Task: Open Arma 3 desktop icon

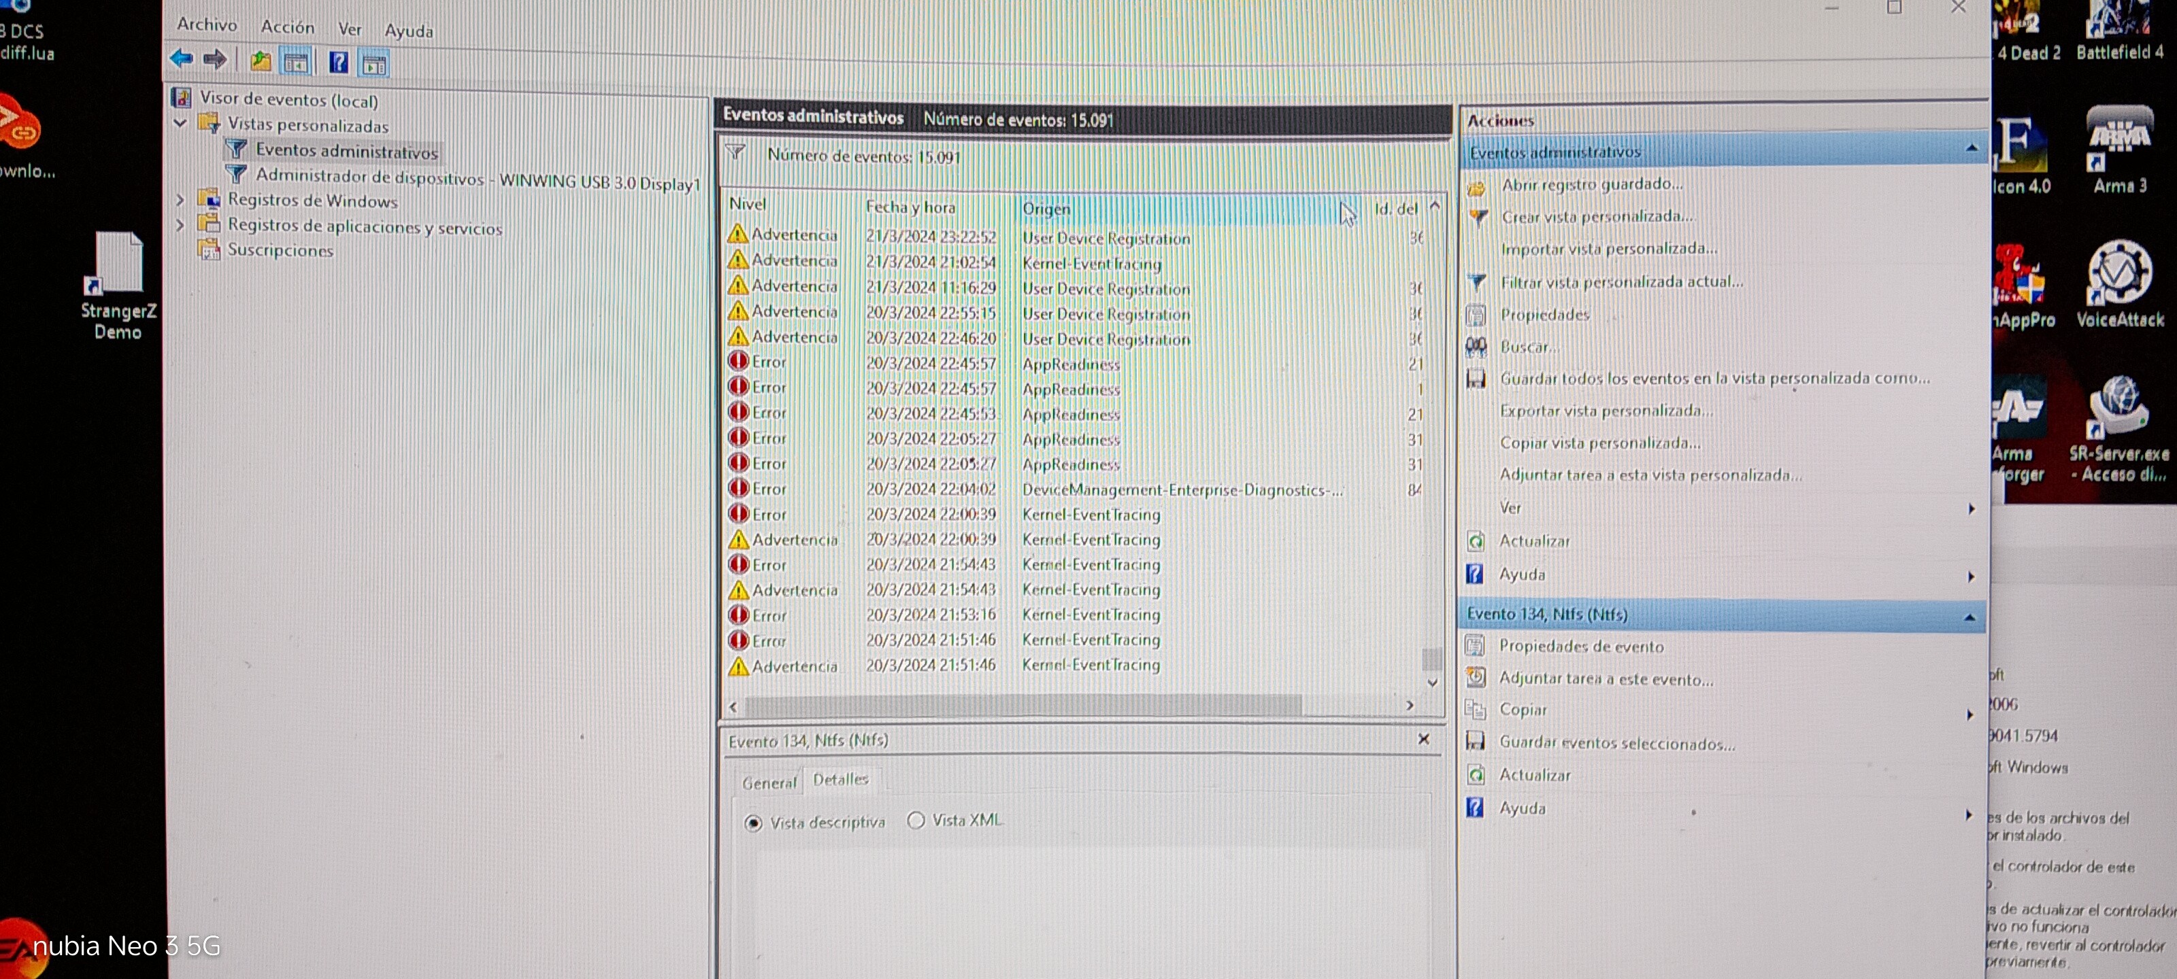Action: [2118, 150]
